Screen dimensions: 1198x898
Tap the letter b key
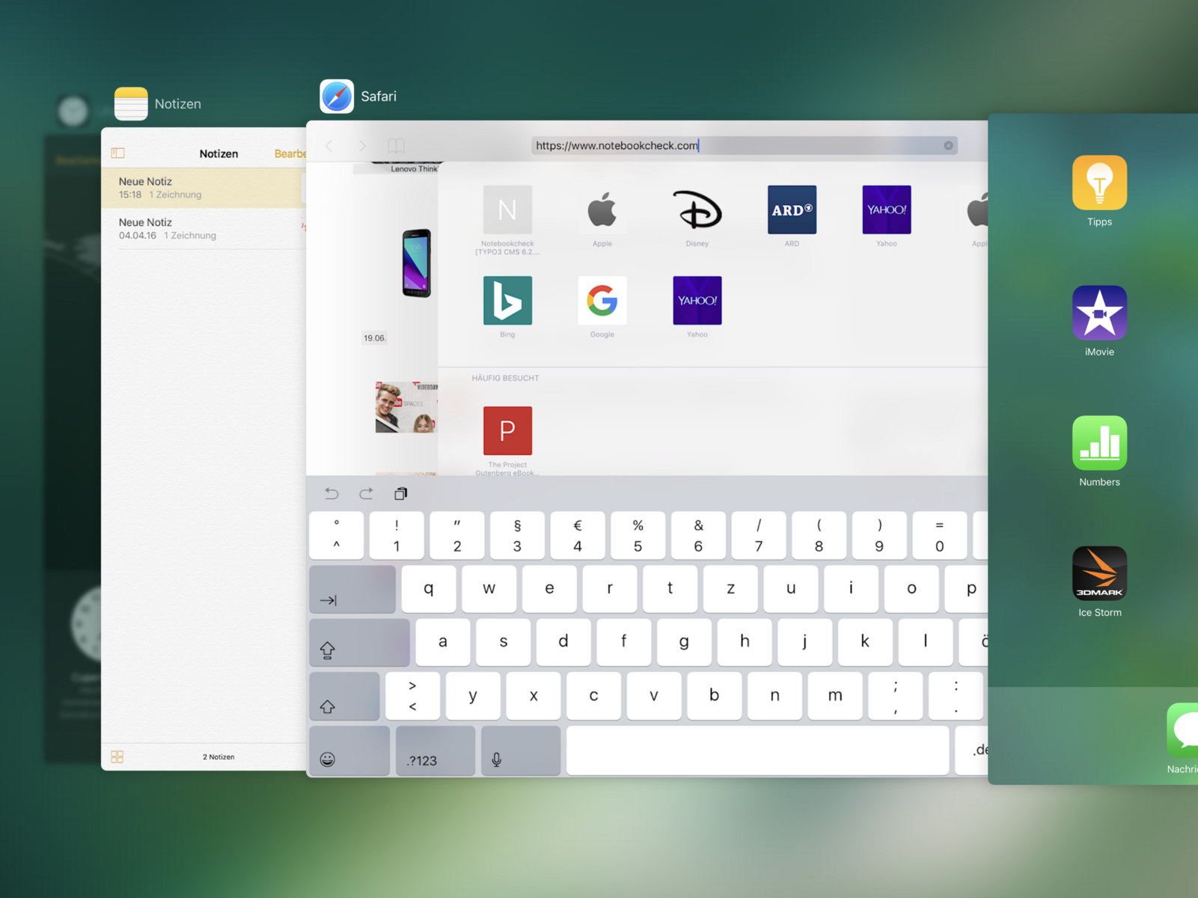(x=715, y=696)
